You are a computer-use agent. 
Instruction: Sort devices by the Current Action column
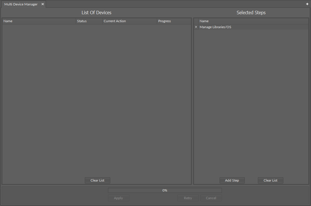129,21
